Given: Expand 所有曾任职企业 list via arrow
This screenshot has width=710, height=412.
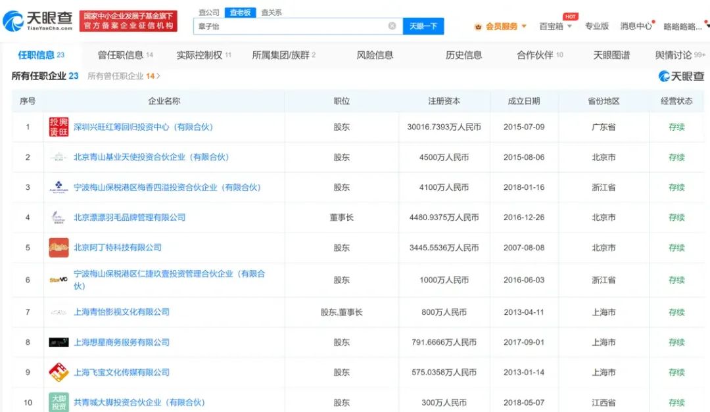Looking at the screenshot, I should [158, 76].
